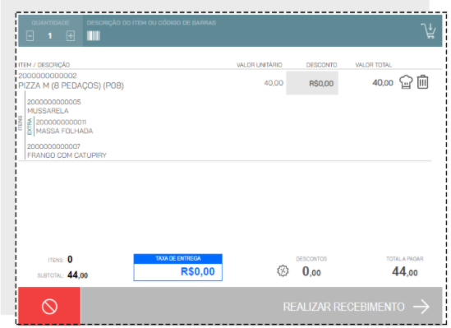Click the R$0,00 discount field of pizza

point(312,83)
